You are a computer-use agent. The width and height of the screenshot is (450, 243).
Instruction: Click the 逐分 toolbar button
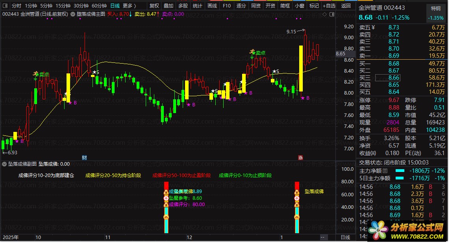(x=241, y=6)
